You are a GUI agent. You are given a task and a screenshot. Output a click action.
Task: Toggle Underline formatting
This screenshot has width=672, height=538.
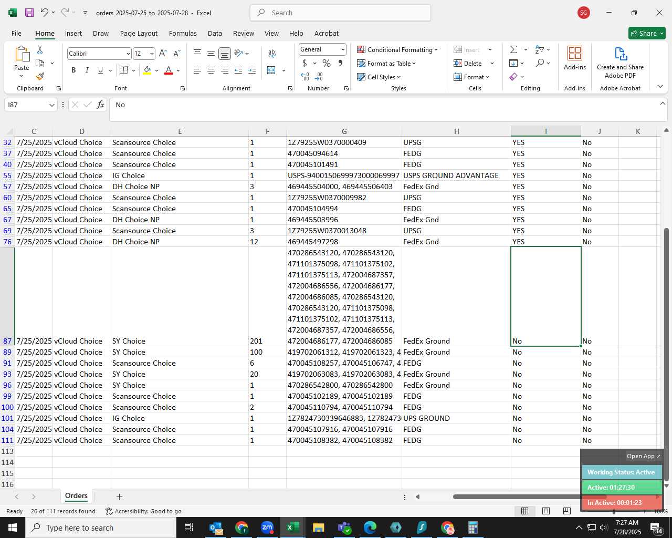[x=100, y=70]
